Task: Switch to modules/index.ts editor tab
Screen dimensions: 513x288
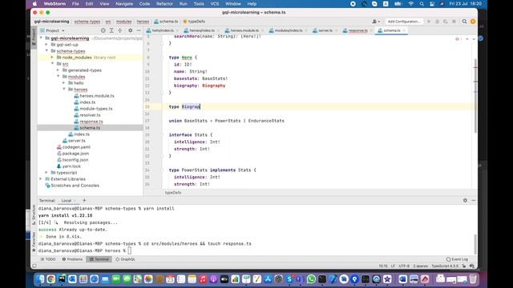Action: 289,30
